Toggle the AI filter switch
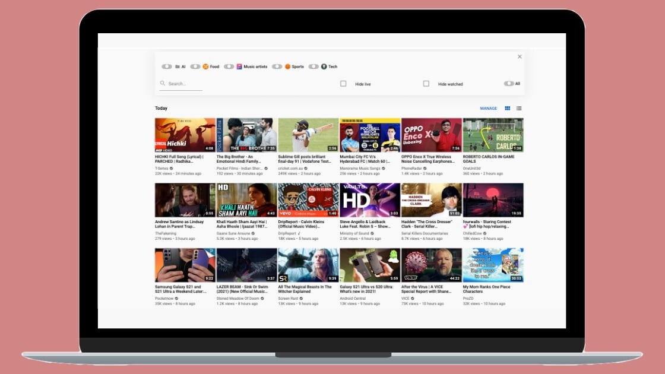 pyautogui.click(x=166, y=66)
